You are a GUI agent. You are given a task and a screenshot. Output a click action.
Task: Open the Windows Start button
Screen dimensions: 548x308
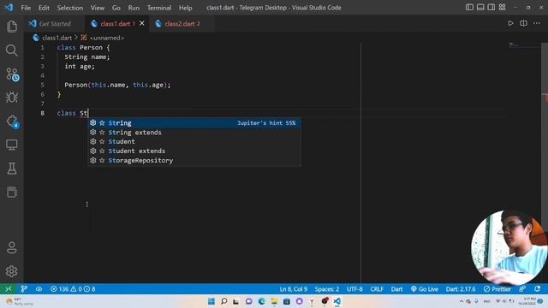[x=211, y=301]
